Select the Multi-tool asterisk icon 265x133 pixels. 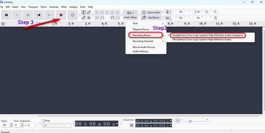click(89, 17)
